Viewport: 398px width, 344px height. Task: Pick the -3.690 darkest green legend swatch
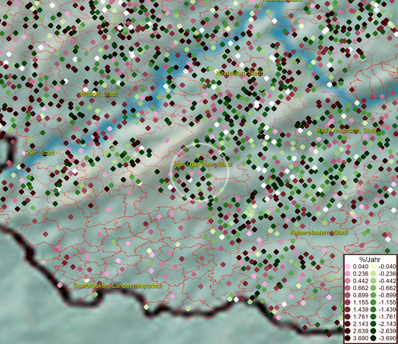coord(373,338)
